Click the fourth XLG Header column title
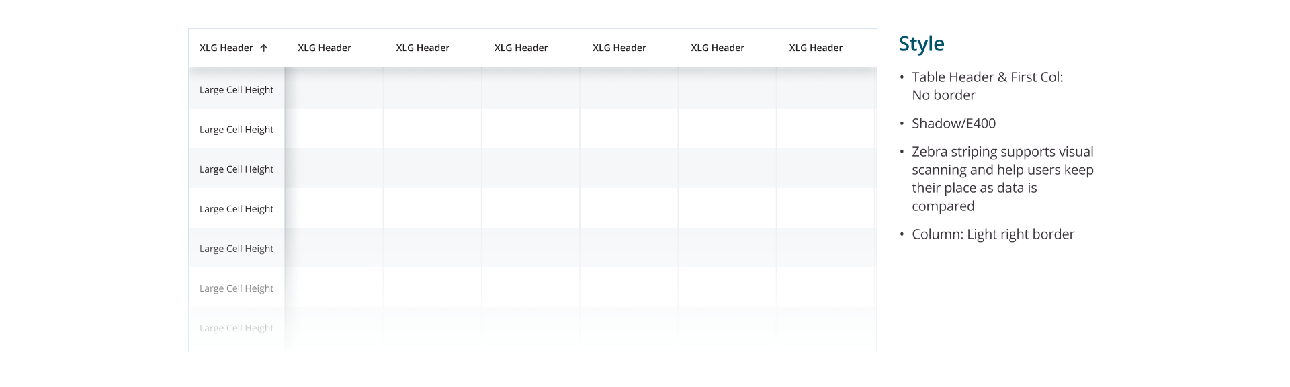Screen dimensions: 1290x387 [x=521, y=48]
